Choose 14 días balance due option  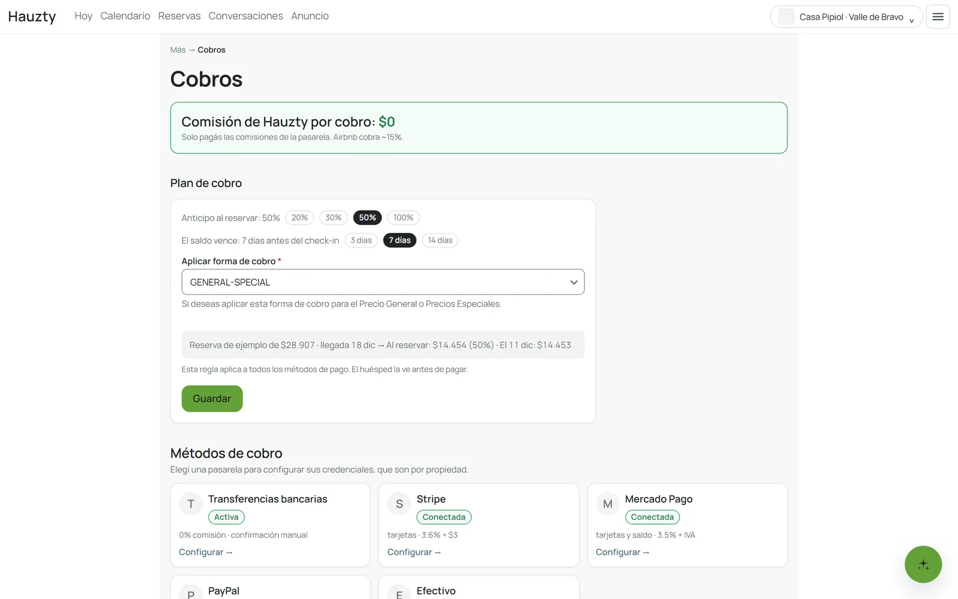point(440,240)
